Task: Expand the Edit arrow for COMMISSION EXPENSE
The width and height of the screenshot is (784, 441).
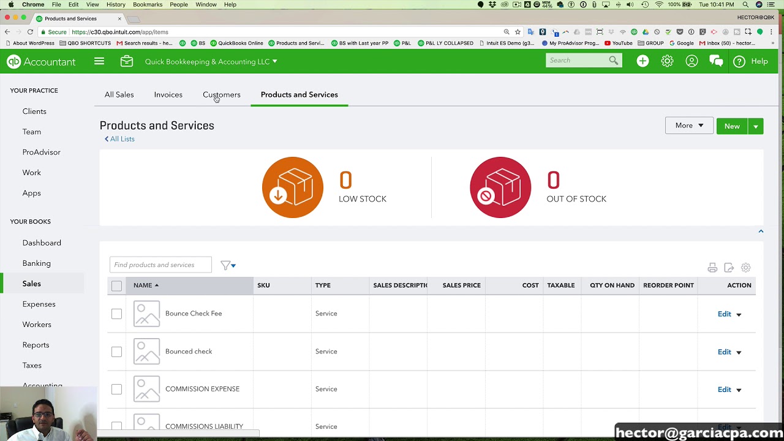Action: tap(739, 390)
